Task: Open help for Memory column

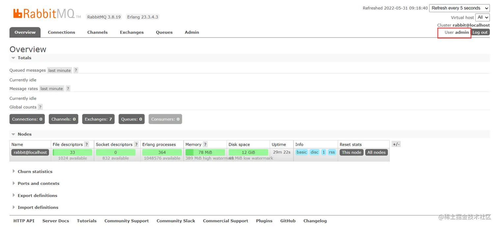Action: [205, 144]
